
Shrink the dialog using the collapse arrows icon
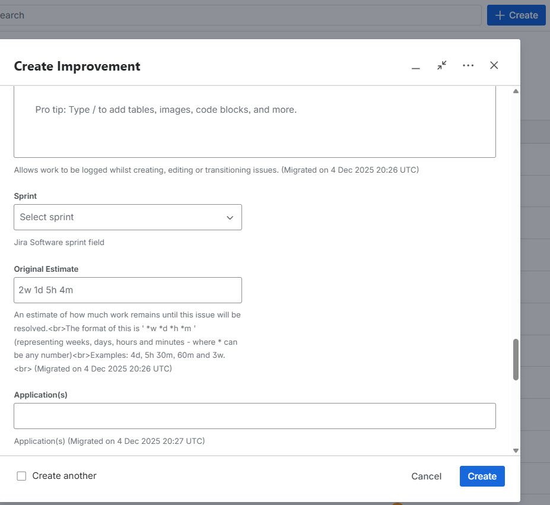tap(442, 65)
